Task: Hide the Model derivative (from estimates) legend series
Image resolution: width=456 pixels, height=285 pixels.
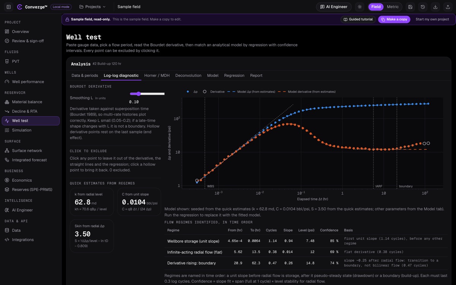Action: tap(307, 92)
